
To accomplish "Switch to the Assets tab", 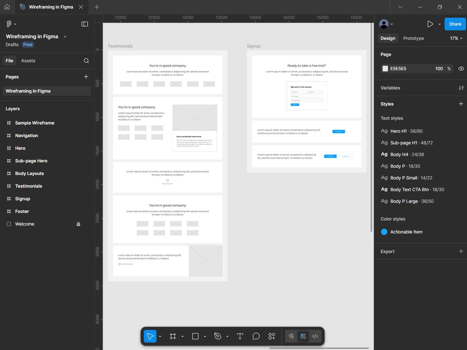I will 28,61.
